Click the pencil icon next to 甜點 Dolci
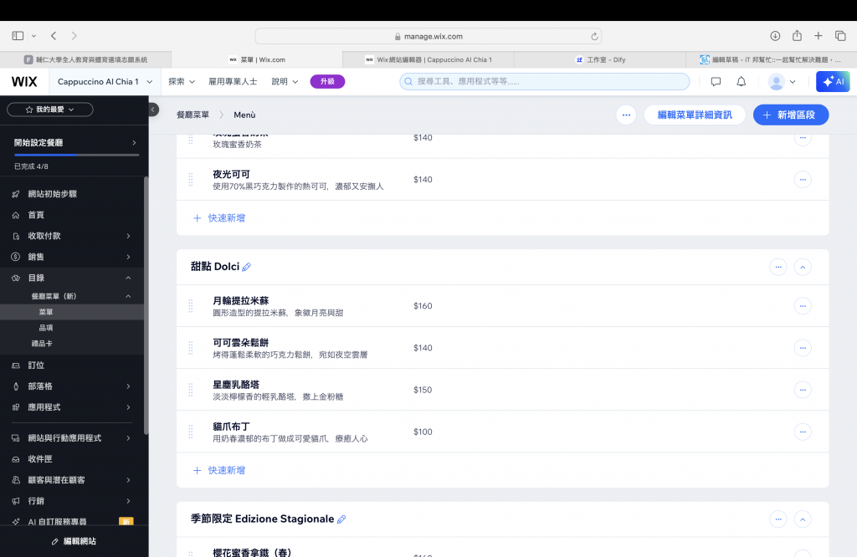This screenshot has height=557, width=857. pyautogui.click(x=247, y=267)
